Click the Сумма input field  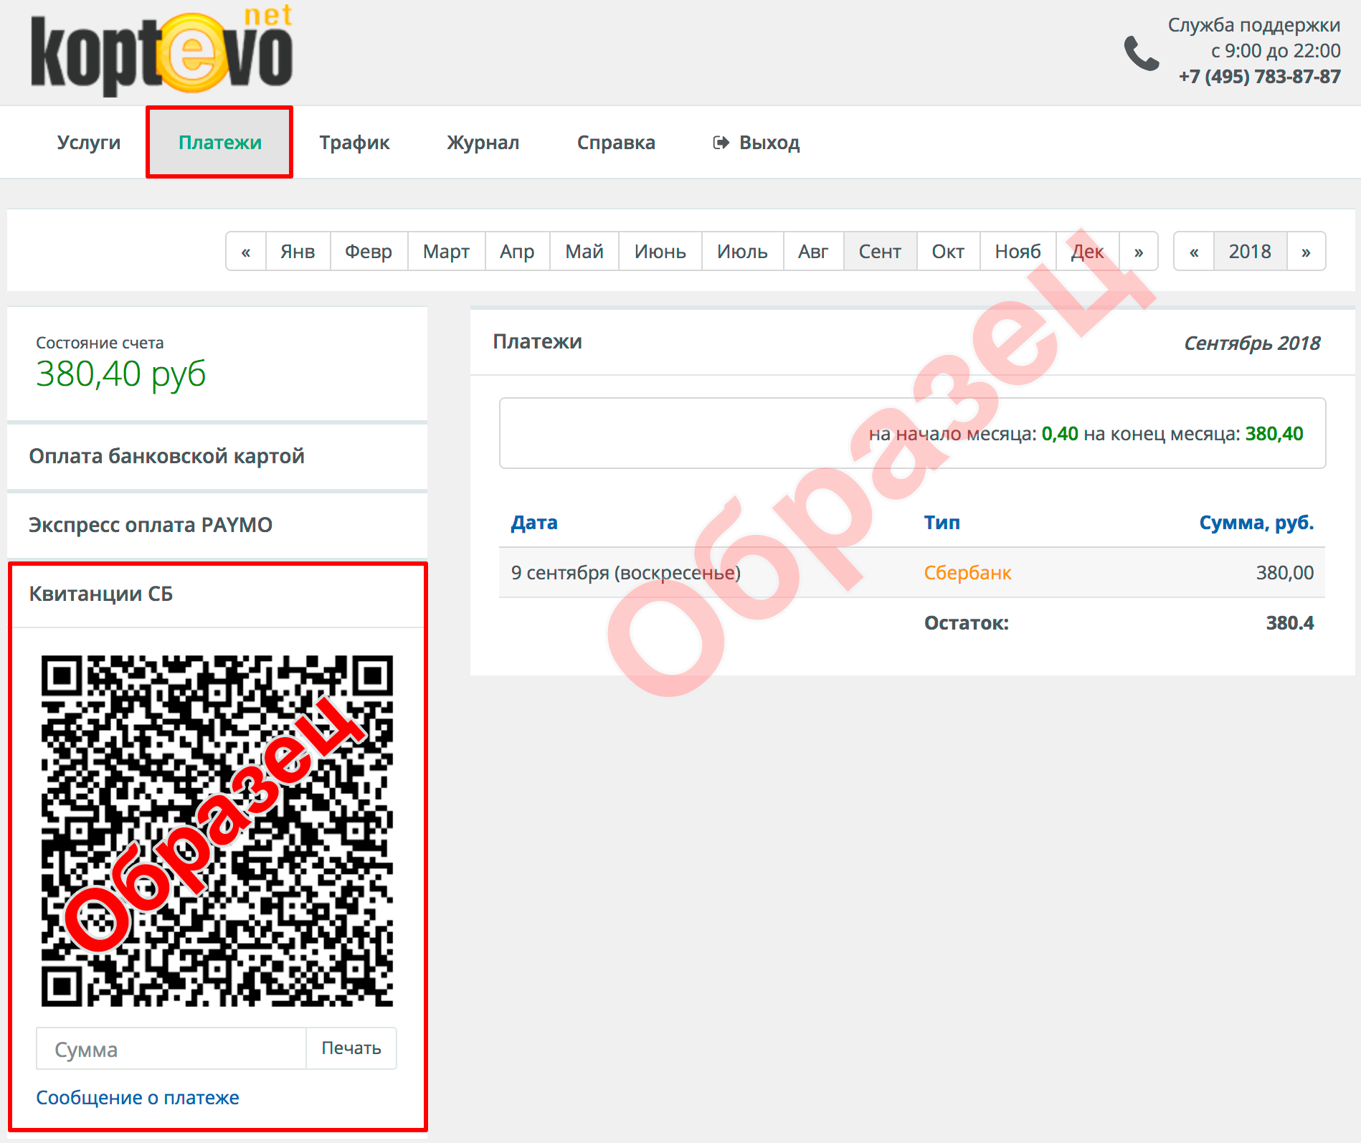point(171,1049)
